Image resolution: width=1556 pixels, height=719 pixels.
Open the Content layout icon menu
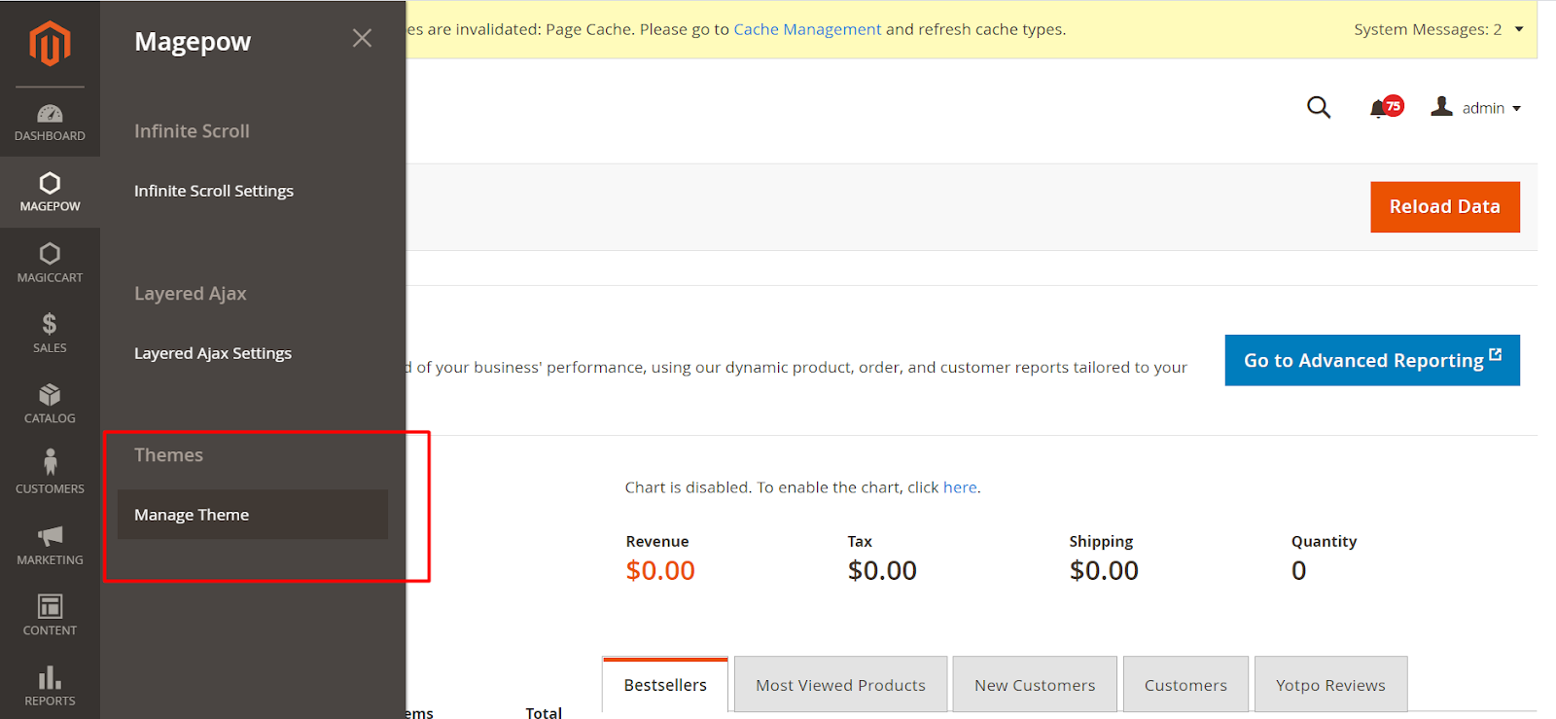(50, 615)
